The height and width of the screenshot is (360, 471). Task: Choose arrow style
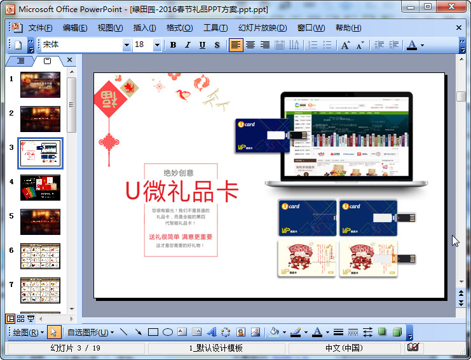pyautogui.click(x=367, y=332)
